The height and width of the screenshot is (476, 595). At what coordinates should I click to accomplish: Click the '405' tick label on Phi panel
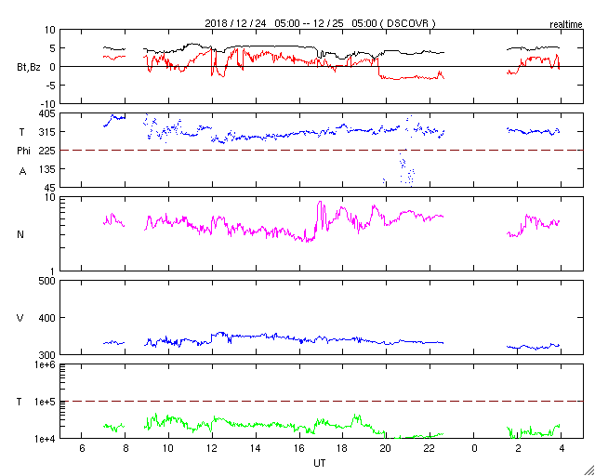tap(47, 113)
